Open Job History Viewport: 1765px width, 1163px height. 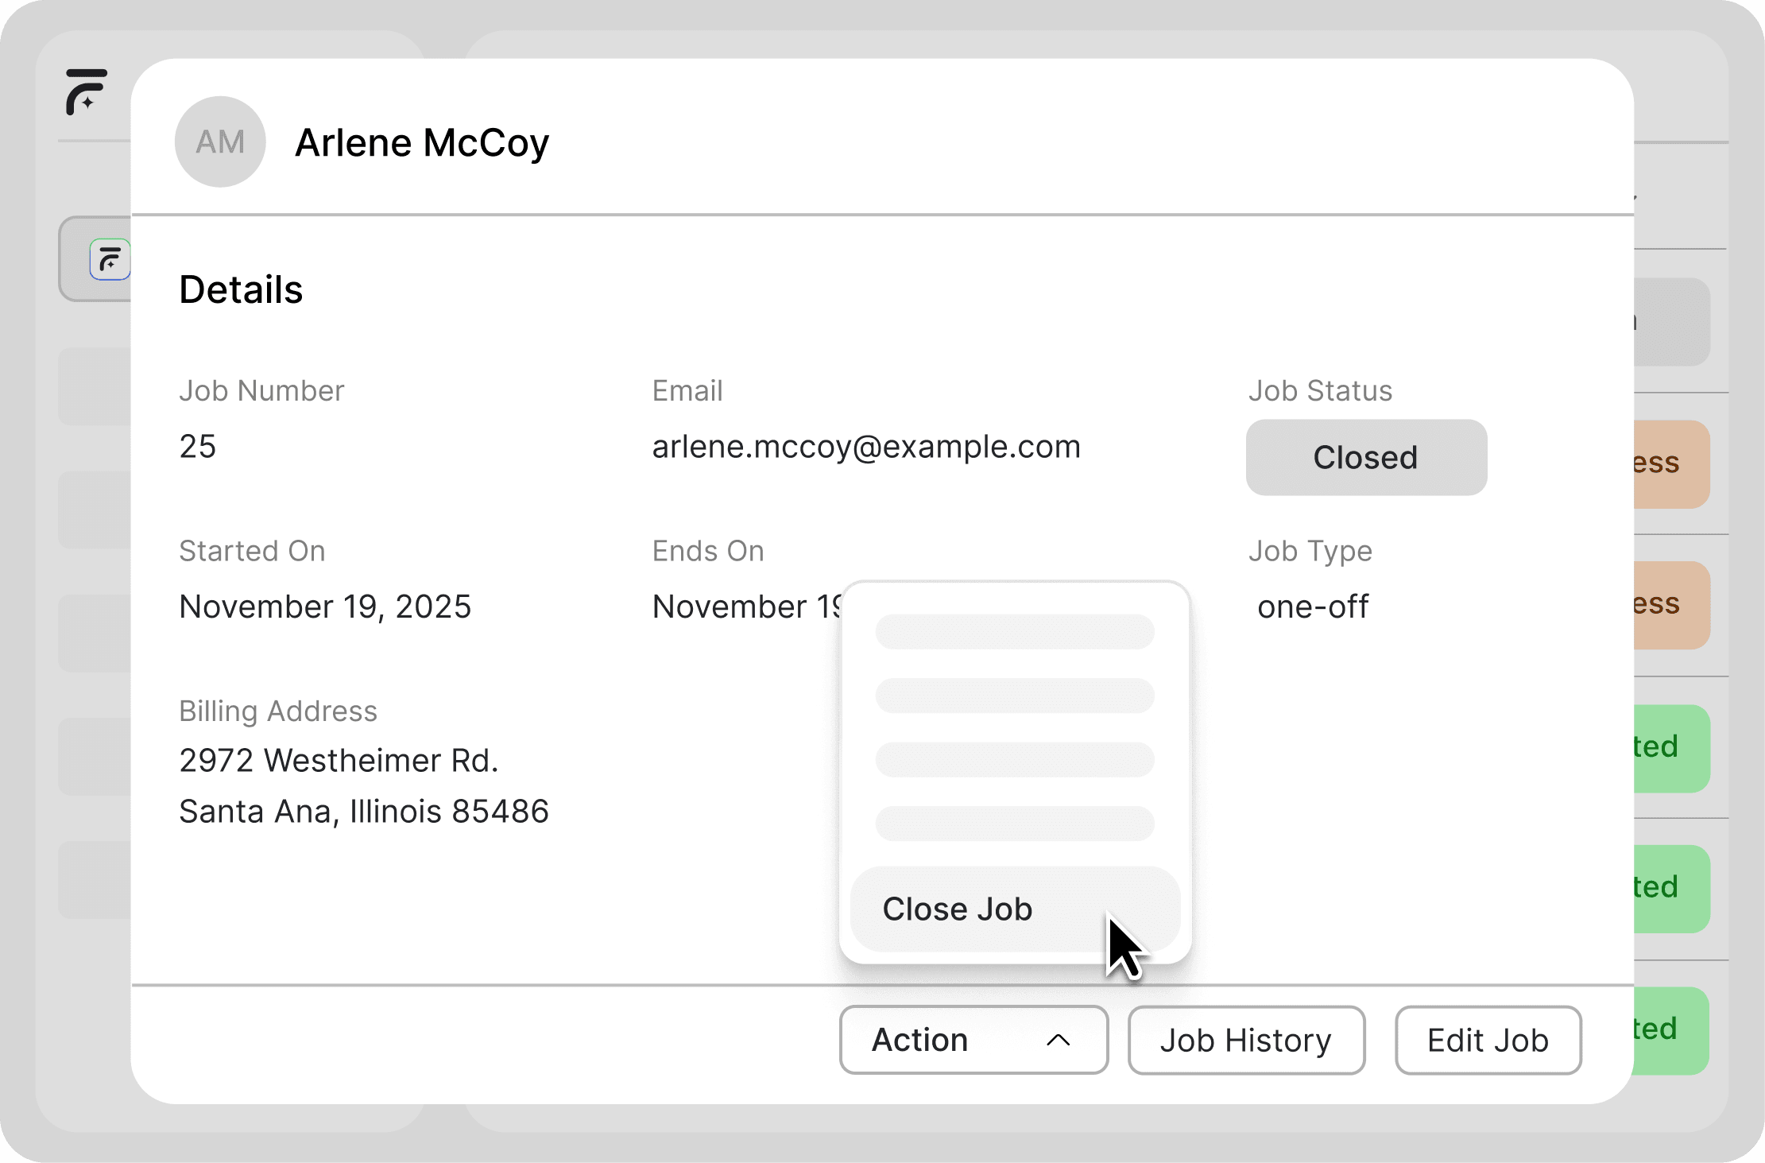coord(1245,1040)
